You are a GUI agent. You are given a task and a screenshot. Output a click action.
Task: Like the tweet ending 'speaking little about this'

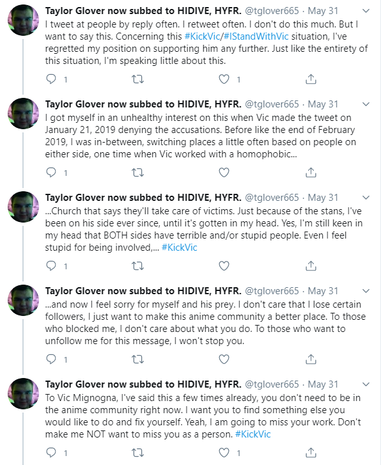coord(224,79)
